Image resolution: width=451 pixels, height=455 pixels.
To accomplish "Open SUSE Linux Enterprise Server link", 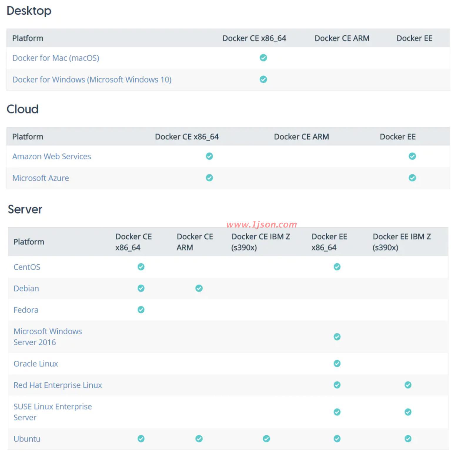I will (x=53, y=412).
